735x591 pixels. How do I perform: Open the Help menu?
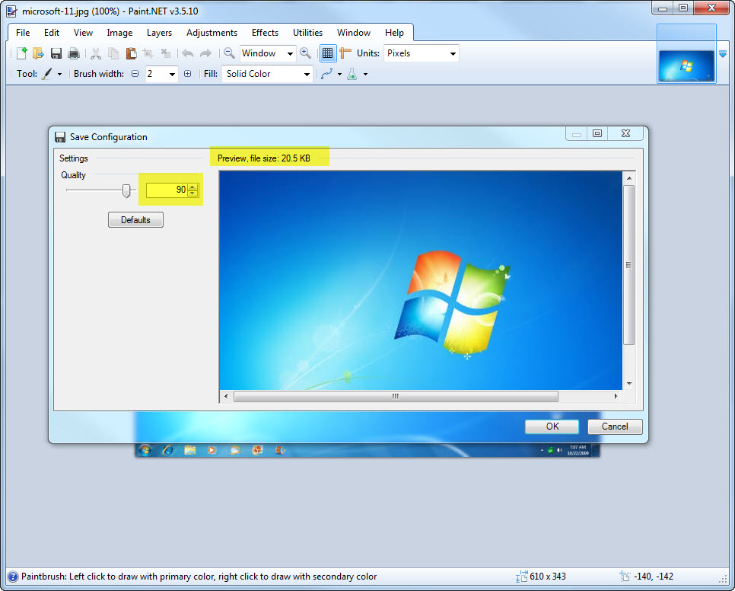[394, 32]
